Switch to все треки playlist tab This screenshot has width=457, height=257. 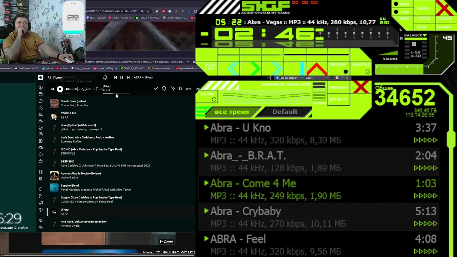click(232, 112)
